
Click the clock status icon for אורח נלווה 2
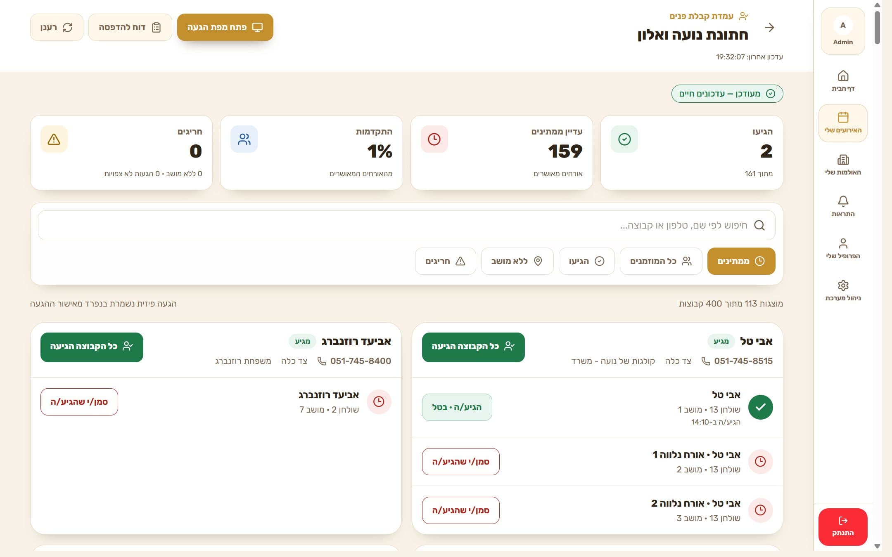point(760,510)
